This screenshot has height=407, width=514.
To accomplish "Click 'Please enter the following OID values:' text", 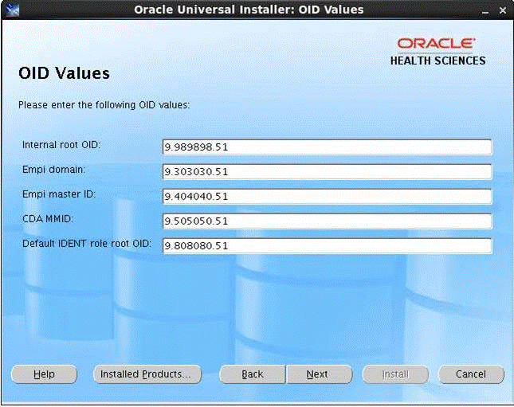I will [x=104, y=105].
